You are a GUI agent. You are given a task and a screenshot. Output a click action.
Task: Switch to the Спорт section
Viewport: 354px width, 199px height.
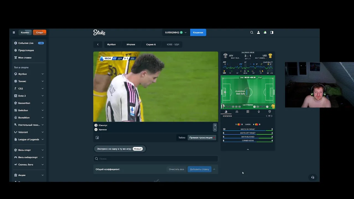(40, 32)
